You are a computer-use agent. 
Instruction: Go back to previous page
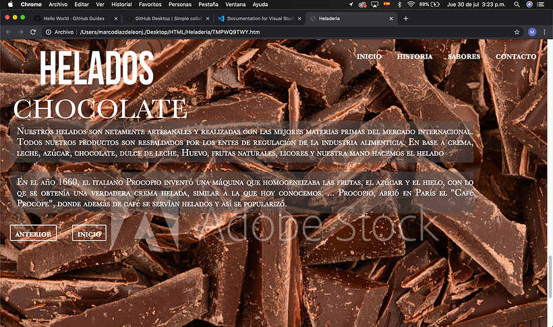point(9,32)
